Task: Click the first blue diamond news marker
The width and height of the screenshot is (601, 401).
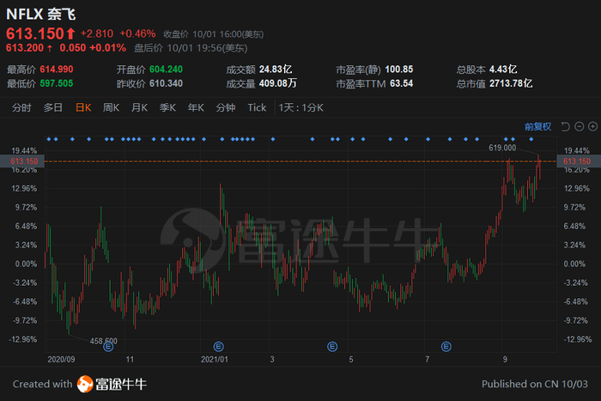Action: click(49, 139)
